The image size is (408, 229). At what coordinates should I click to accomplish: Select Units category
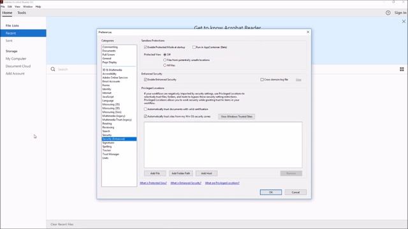(105, 158)
